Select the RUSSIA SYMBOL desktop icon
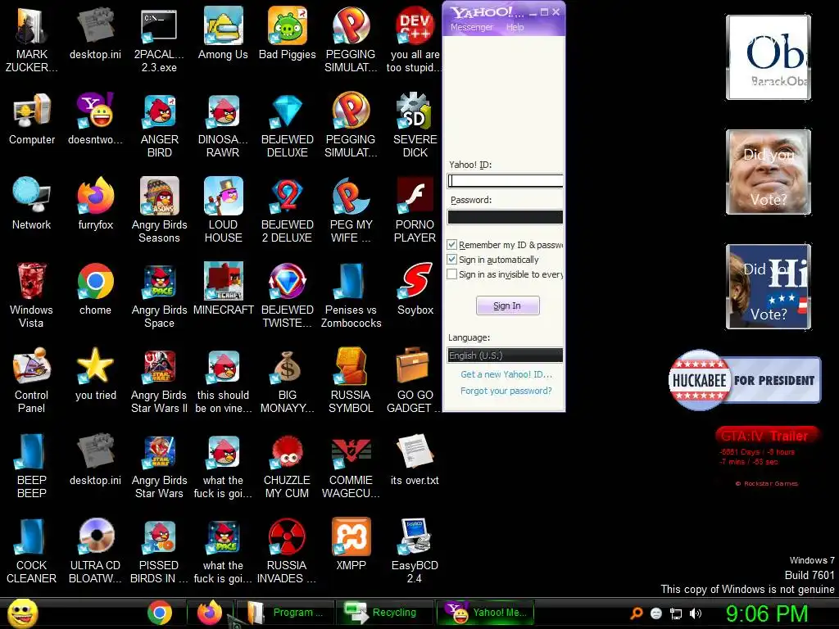Screen dimensions: 839x629 point(351,380)
